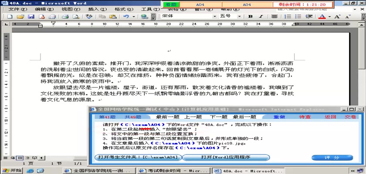Click the 评分 button
This screenshot has width=366, height=174.
coord(332,158)
